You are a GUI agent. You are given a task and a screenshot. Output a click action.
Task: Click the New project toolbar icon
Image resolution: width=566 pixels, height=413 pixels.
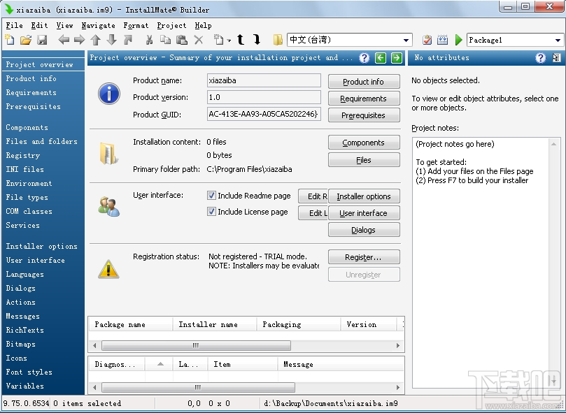tap(10, 40)
